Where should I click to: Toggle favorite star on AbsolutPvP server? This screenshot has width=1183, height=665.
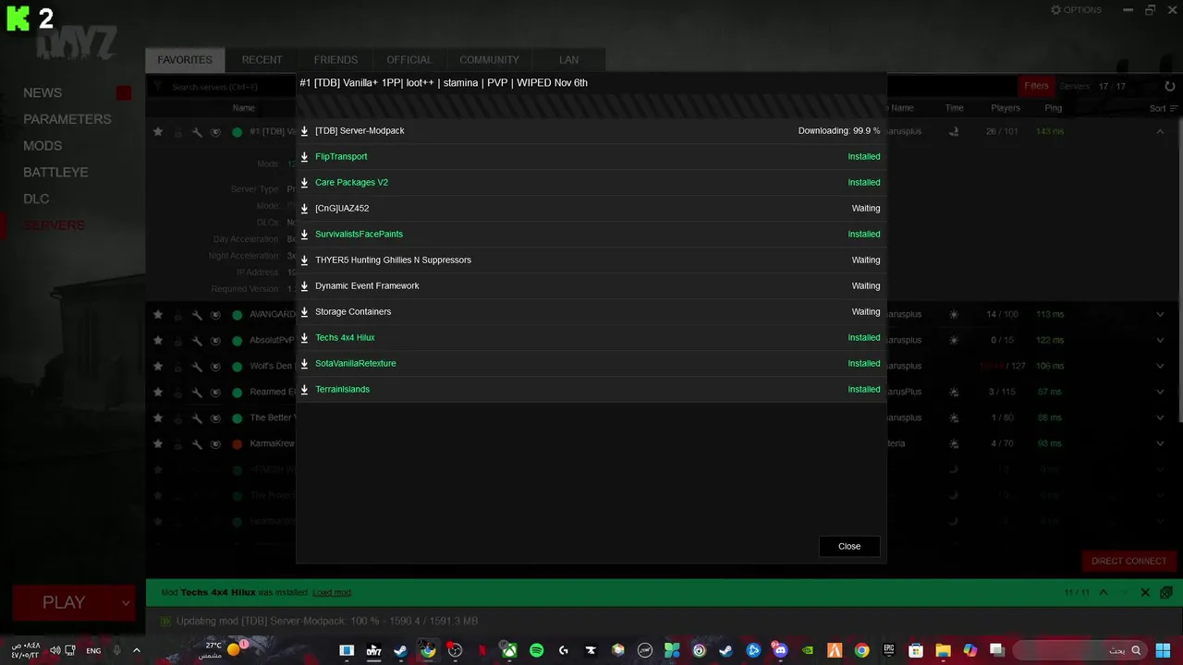pos(158,341)
